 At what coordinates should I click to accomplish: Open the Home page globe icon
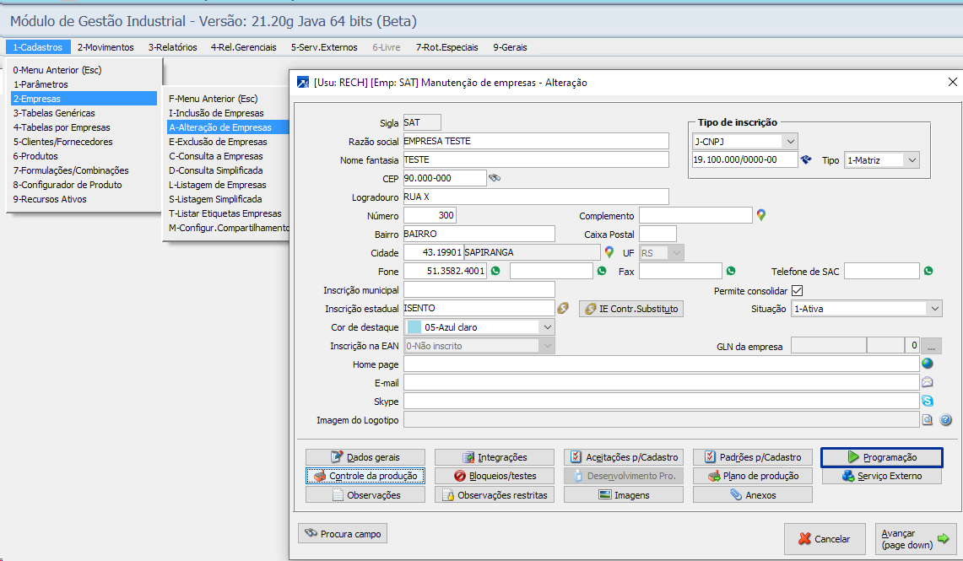(928, 364)
